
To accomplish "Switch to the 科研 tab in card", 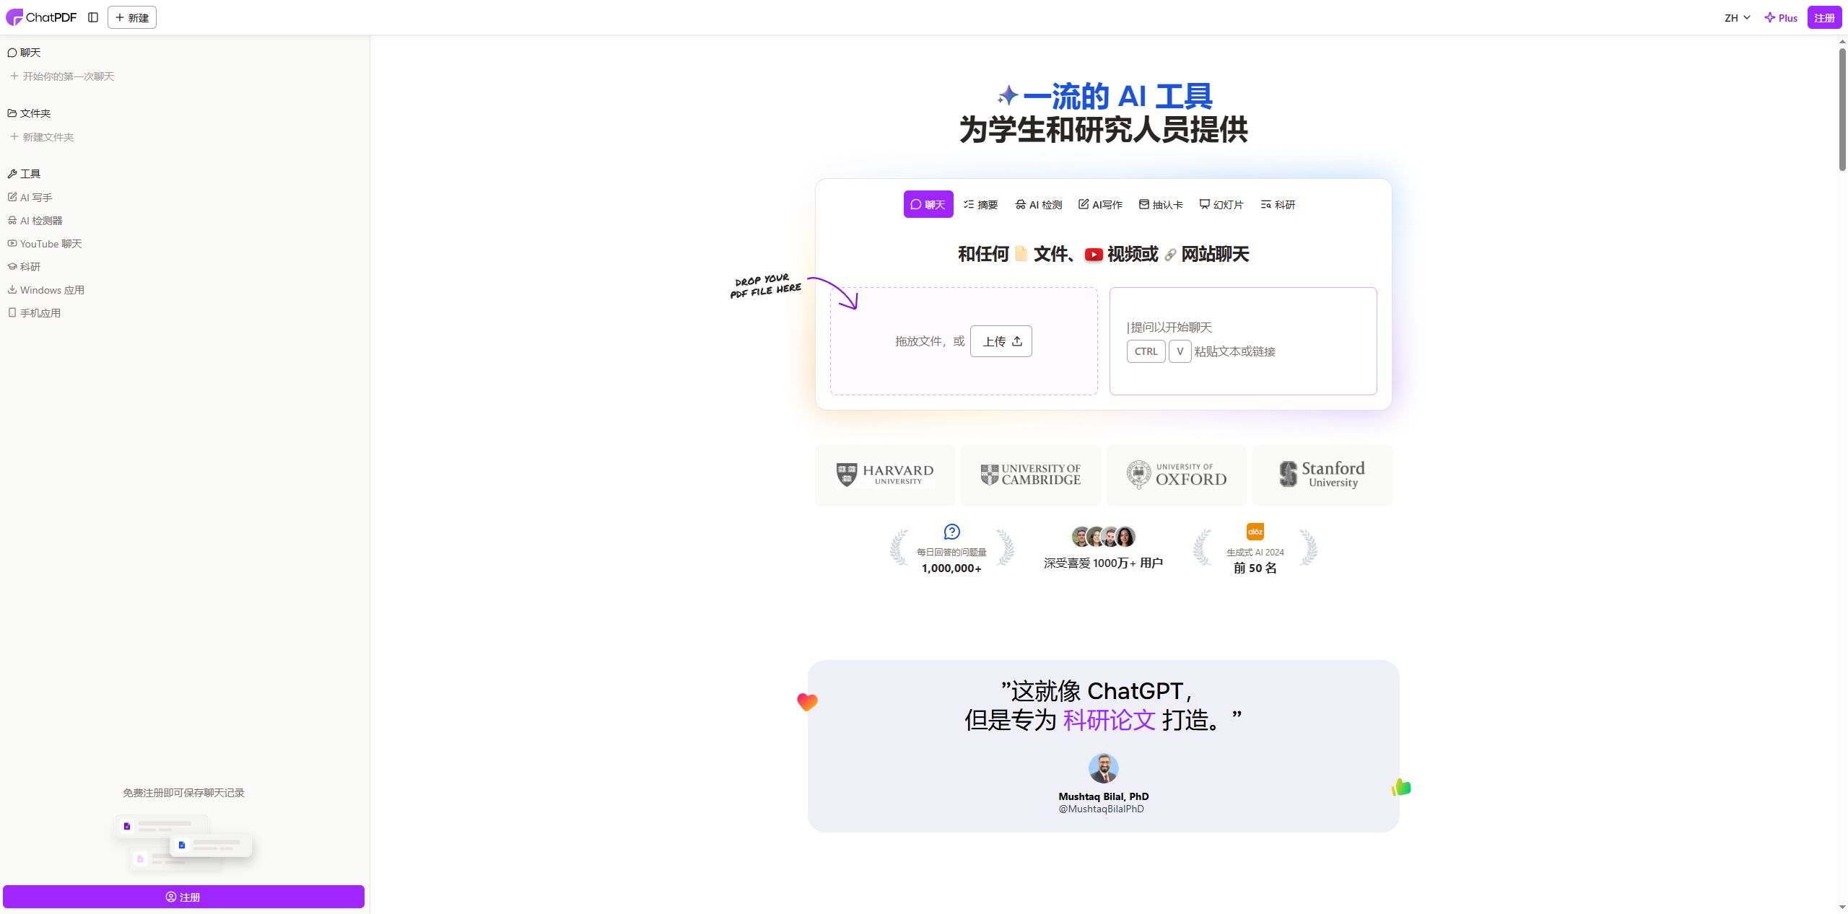I will [1278, 204].
